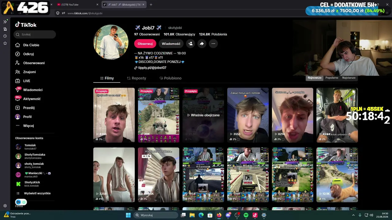This screenshot has height=220, width=392.
Task: Open the Właśnie obejrzane pinned video
Action: pos(203,115)
